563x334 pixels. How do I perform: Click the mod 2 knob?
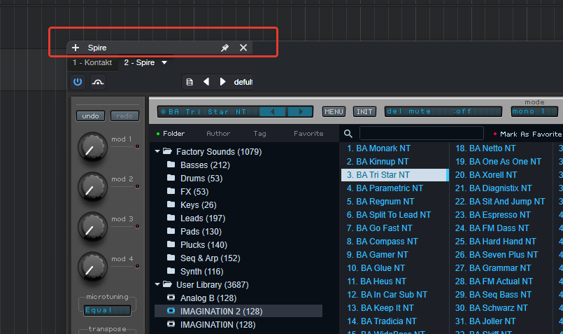click(x=92, y=186)
